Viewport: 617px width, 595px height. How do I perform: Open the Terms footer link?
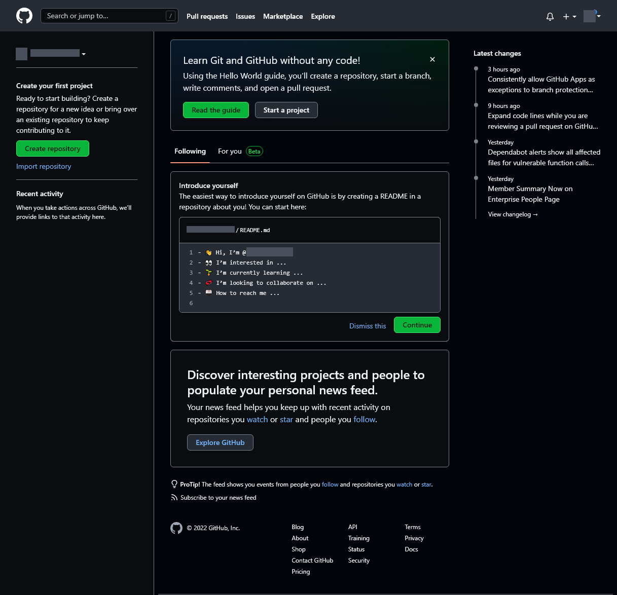tap(413, 527)
